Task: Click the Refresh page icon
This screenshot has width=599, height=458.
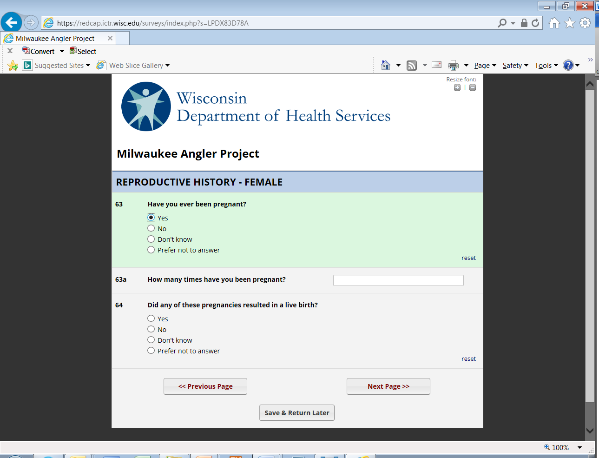Action: click(x=535, y=23)
